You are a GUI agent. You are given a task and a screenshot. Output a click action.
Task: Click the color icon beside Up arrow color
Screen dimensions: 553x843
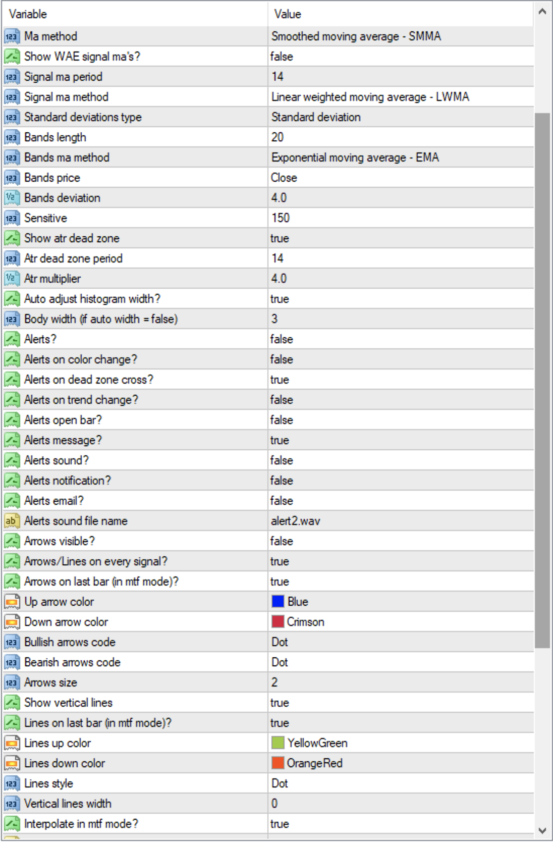[12, 602]
